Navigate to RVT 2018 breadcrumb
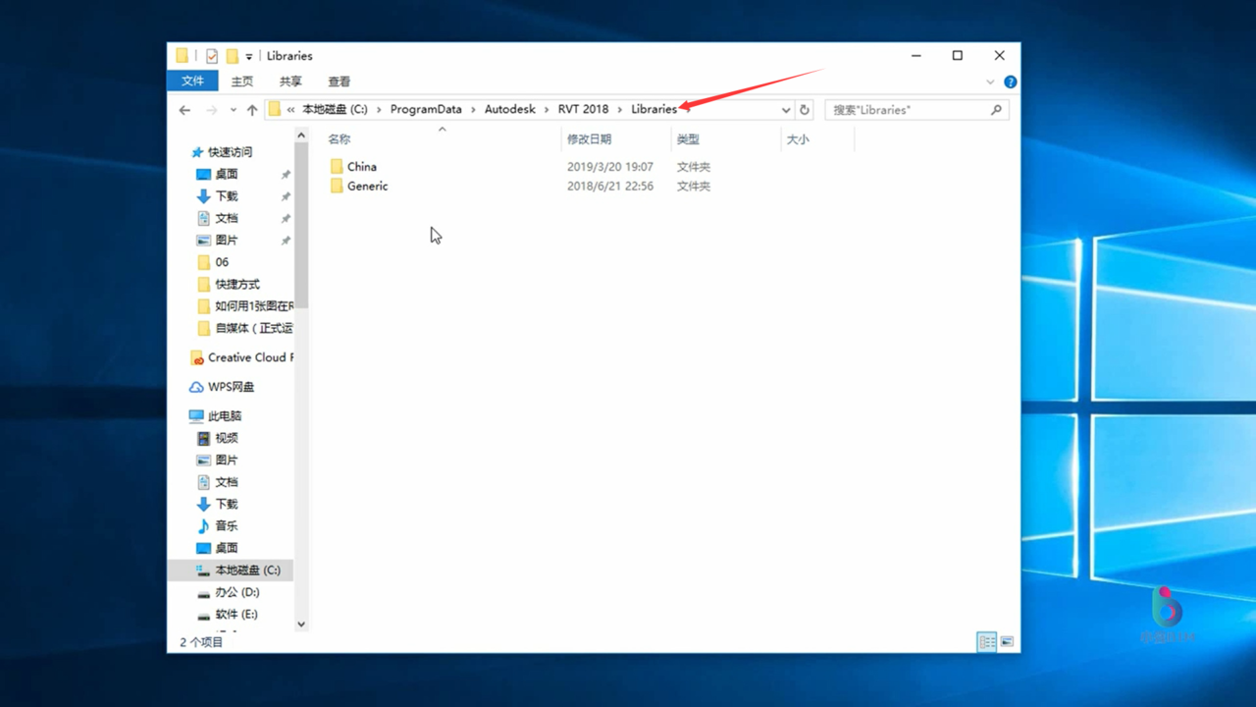The width and height of the screenshot is (1256, 707). click(x=583, y=110)
